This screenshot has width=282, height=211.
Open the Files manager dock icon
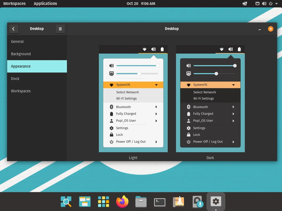141,202
